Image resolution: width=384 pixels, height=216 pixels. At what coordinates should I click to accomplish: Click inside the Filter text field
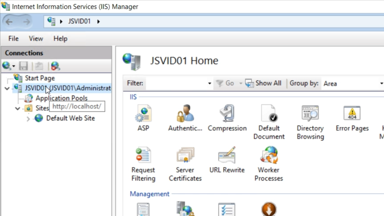(x=175, y=83)
